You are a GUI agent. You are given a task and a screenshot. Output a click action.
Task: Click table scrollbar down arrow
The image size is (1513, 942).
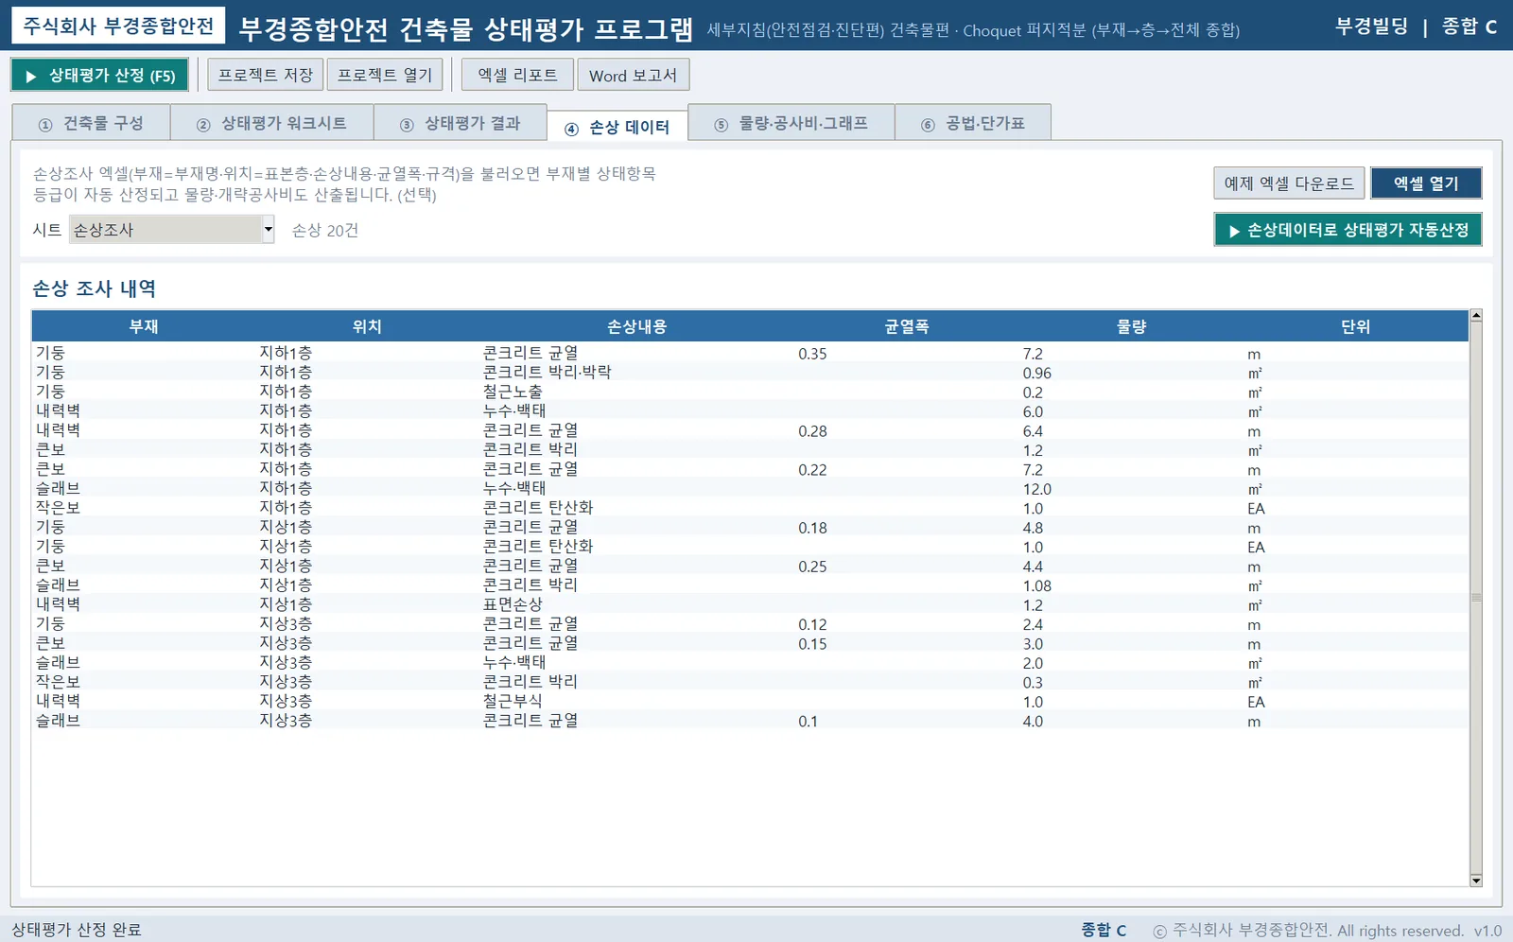(1476, 881)
